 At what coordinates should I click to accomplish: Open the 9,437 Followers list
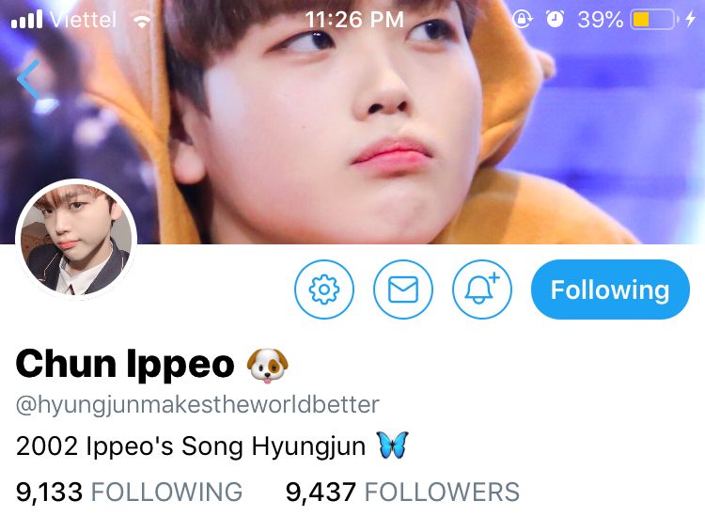[402, 492]
